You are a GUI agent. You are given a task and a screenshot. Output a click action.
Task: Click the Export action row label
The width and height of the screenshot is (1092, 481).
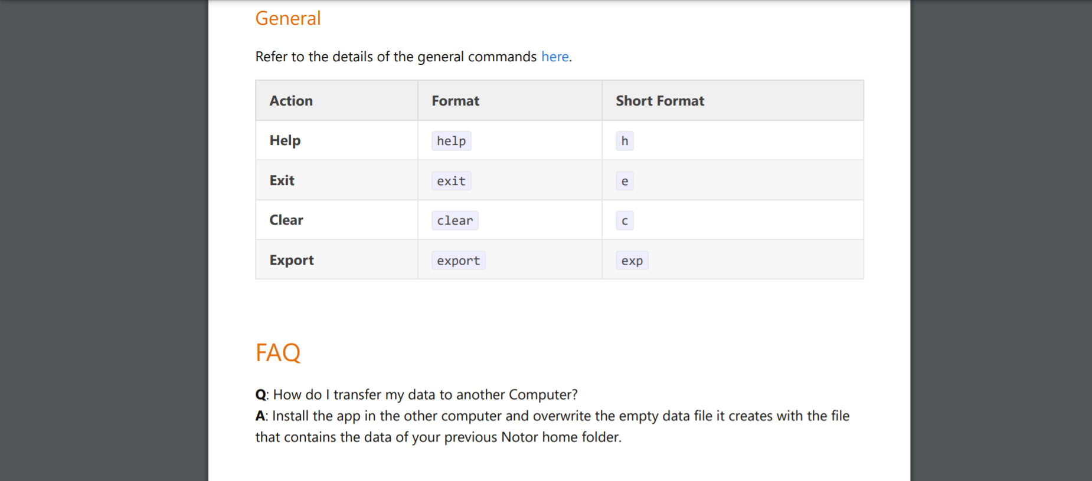292,260
